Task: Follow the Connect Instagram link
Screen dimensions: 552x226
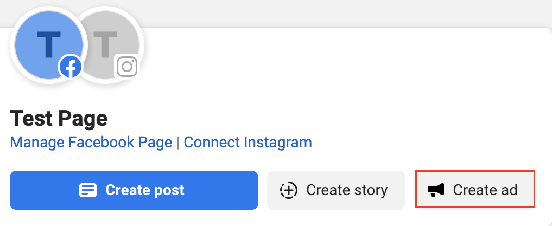Action: 248,143
